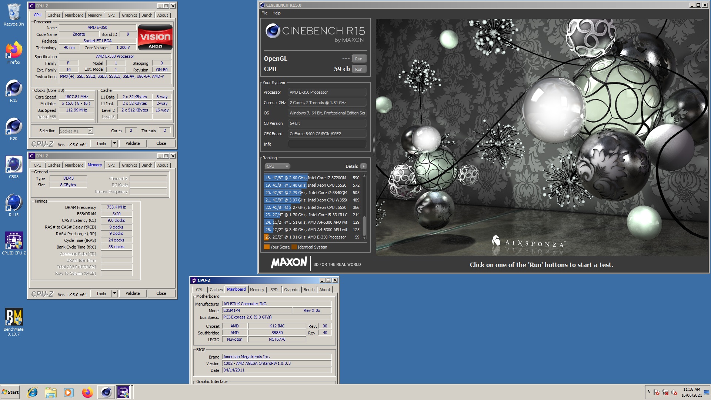This screenshot has width=711, height=400.
Task: Click the Cinebench Info input field
Action: (x=327, y=144)
